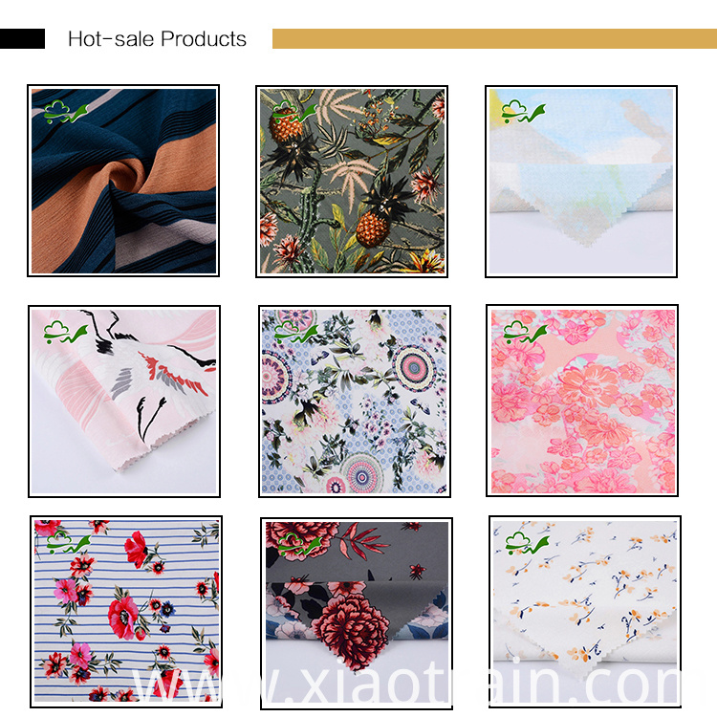This screenshot has height=717, width=717.
Task: Click the green logo on white floral fabric
Action: (527, 543)
